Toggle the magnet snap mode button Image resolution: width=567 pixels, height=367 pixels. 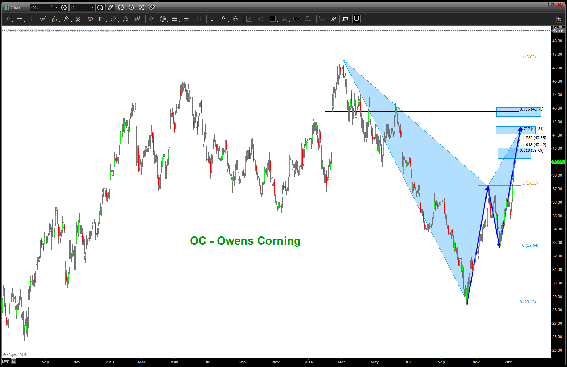[357, 19]
